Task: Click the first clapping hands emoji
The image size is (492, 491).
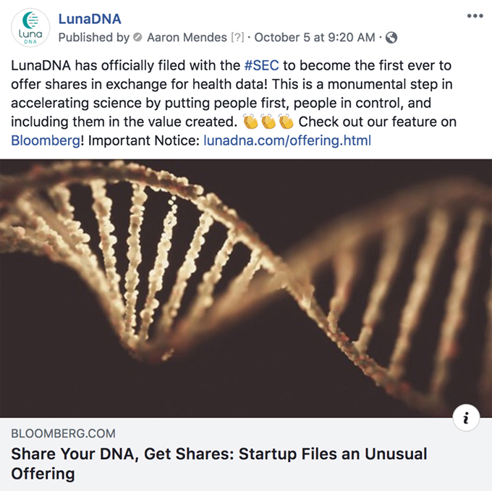Action: 251,121
